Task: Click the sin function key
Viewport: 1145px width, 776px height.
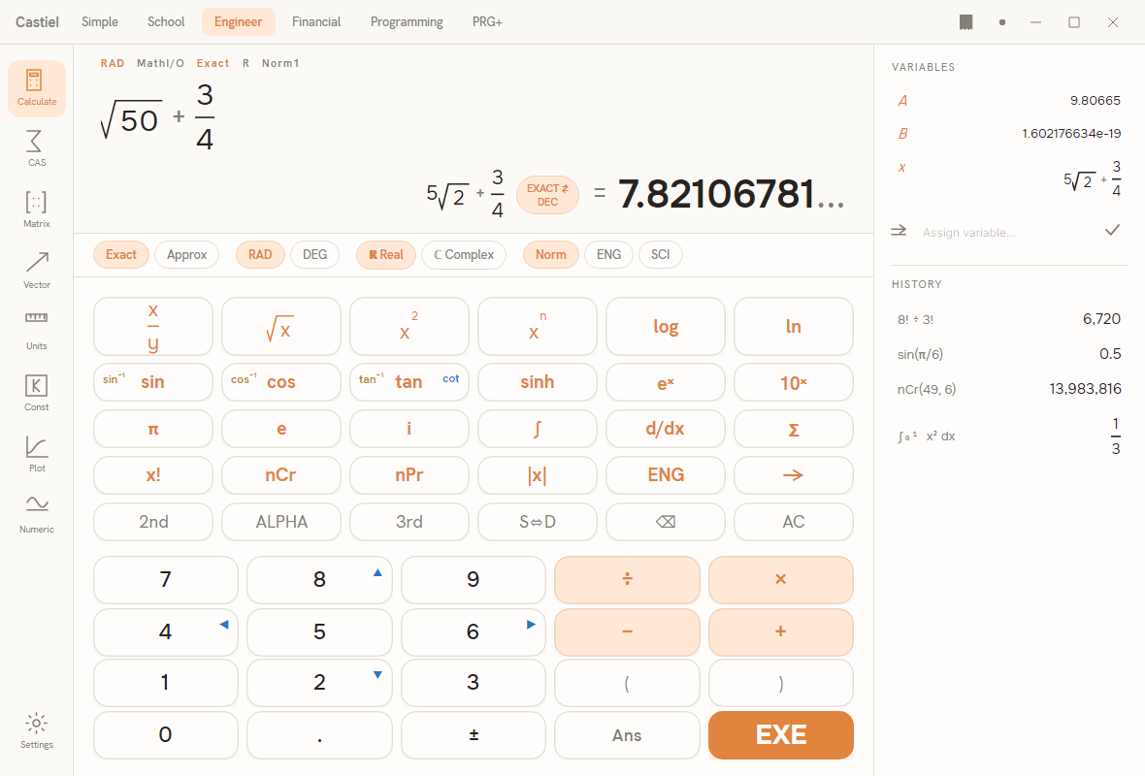Action: (x=153, y=382)
